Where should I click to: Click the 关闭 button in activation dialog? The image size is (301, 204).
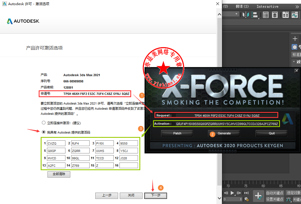click(131, 195)
